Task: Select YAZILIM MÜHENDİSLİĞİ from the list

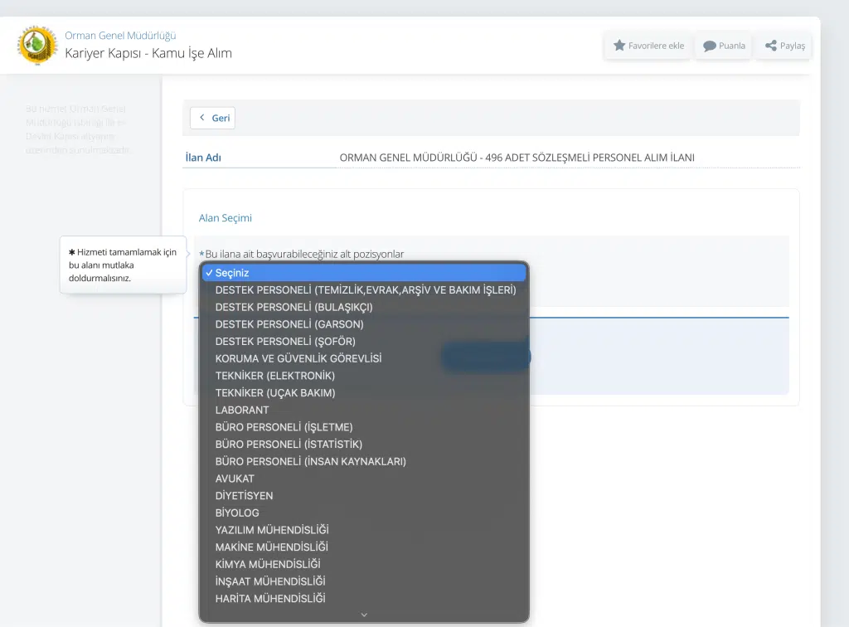Action: point(272,530)
